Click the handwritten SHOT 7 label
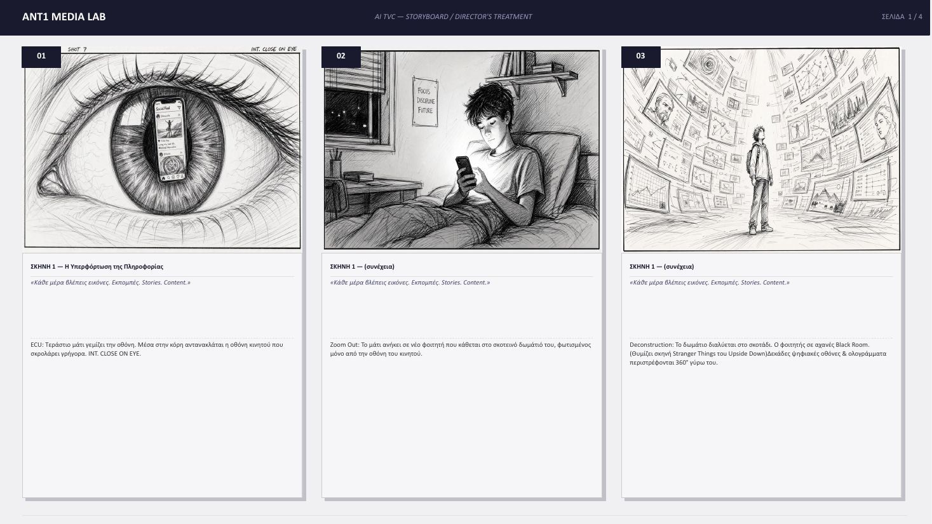The height and width of the screenshot is (524, 932). [77, 50]
